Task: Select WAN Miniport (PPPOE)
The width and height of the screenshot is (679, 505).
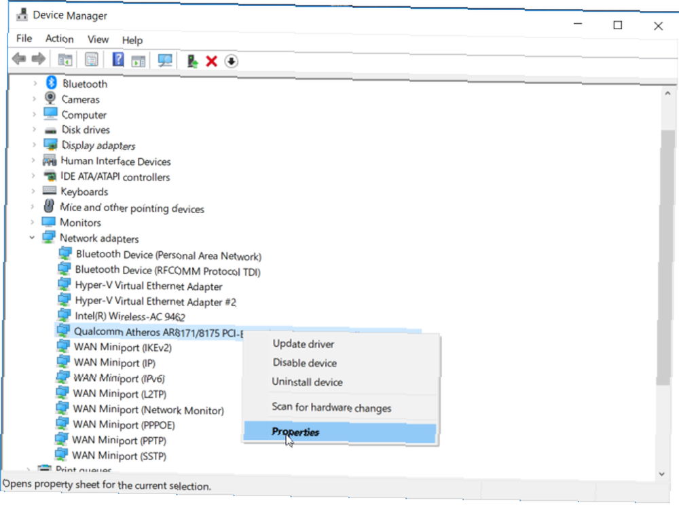Action: pyautogui.click(x=124, y=425)
